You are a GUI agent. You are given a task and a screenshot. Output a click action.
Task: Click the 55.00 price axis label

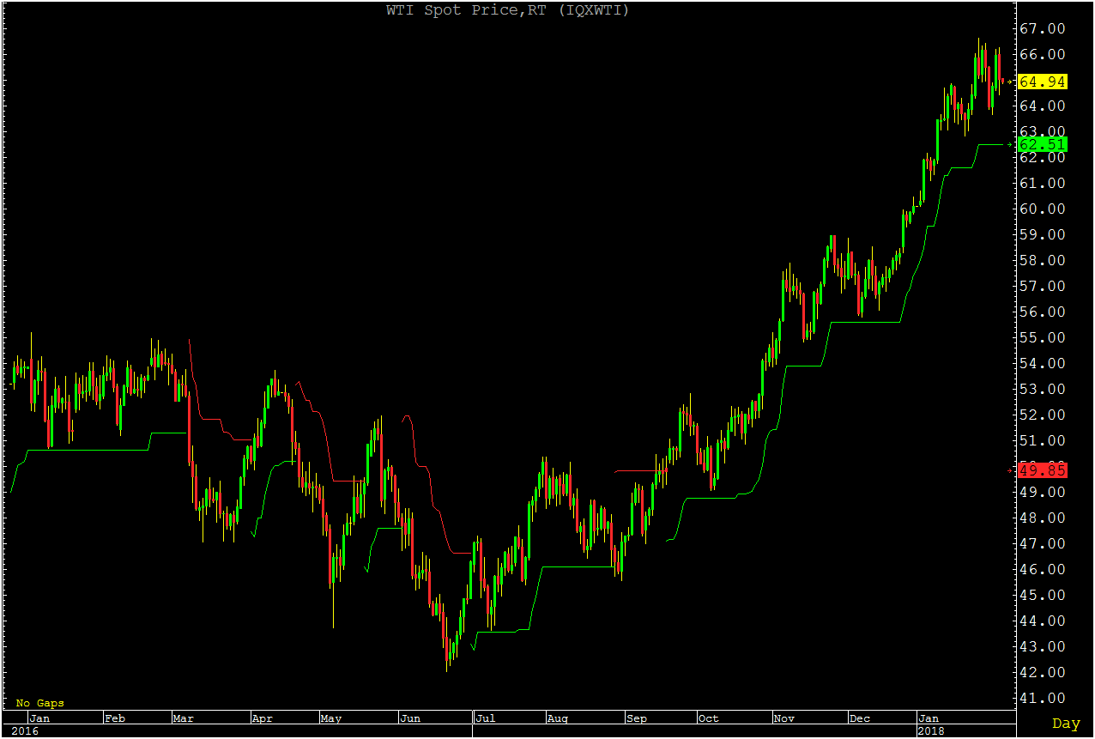[1041, 337]
